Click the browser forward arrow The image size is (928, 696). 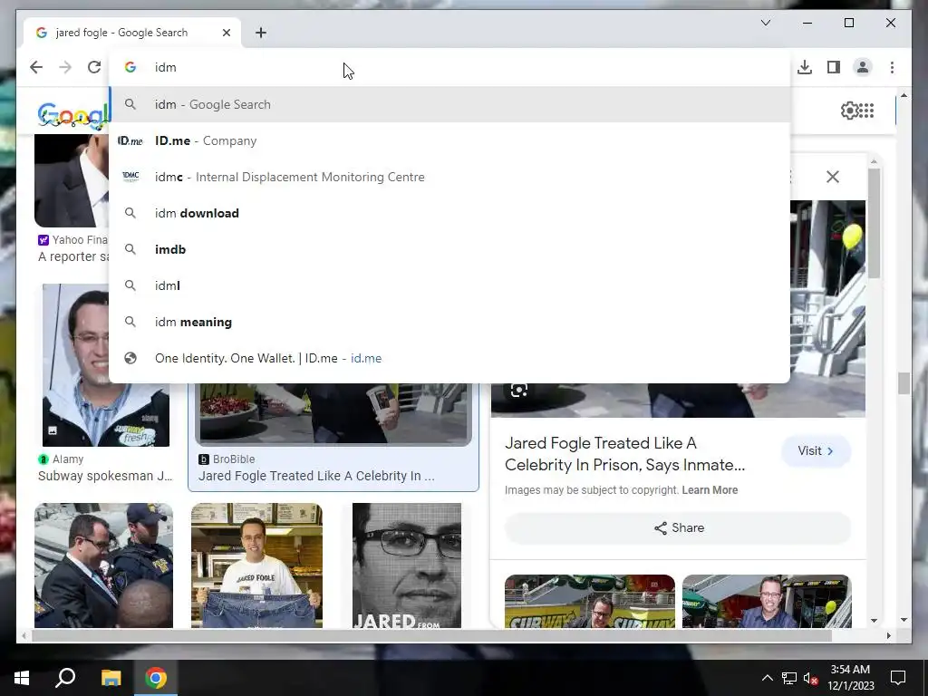[65, 67]
